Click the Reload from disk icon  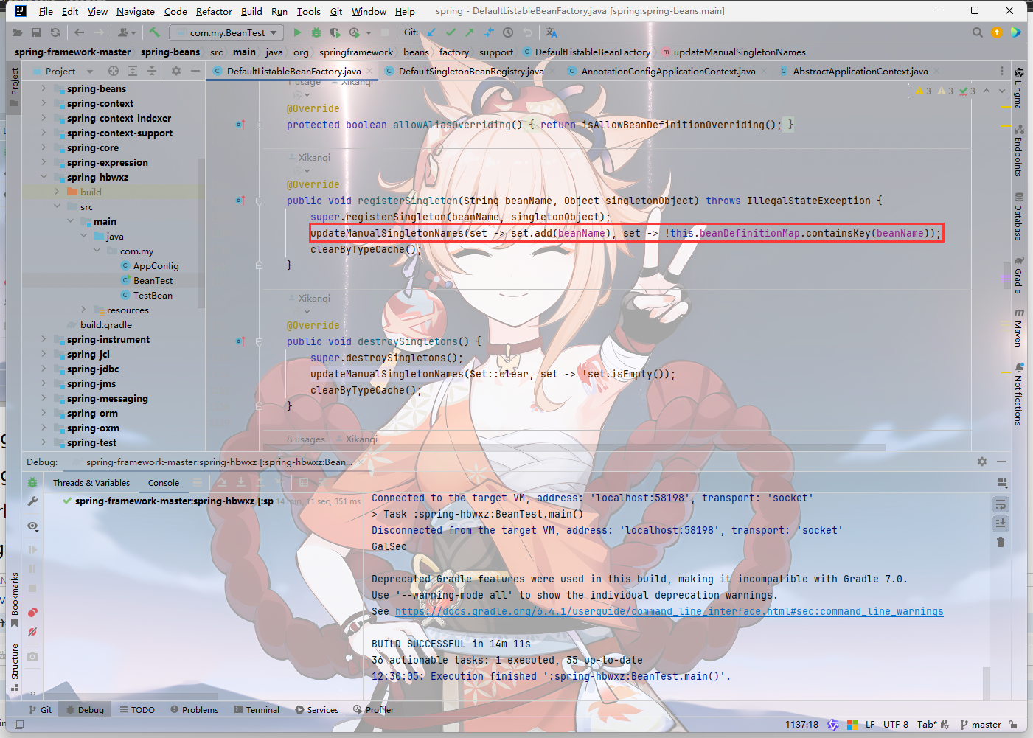point(55,32)
